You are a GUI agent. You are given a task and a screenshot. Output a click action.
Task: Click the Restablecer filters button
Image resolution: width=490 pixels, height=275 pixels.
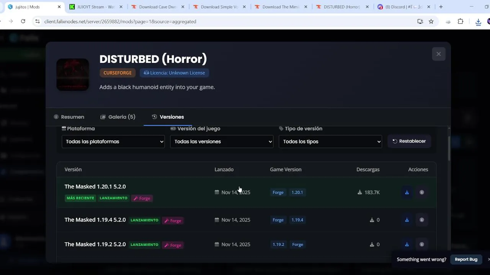point(409,141)
